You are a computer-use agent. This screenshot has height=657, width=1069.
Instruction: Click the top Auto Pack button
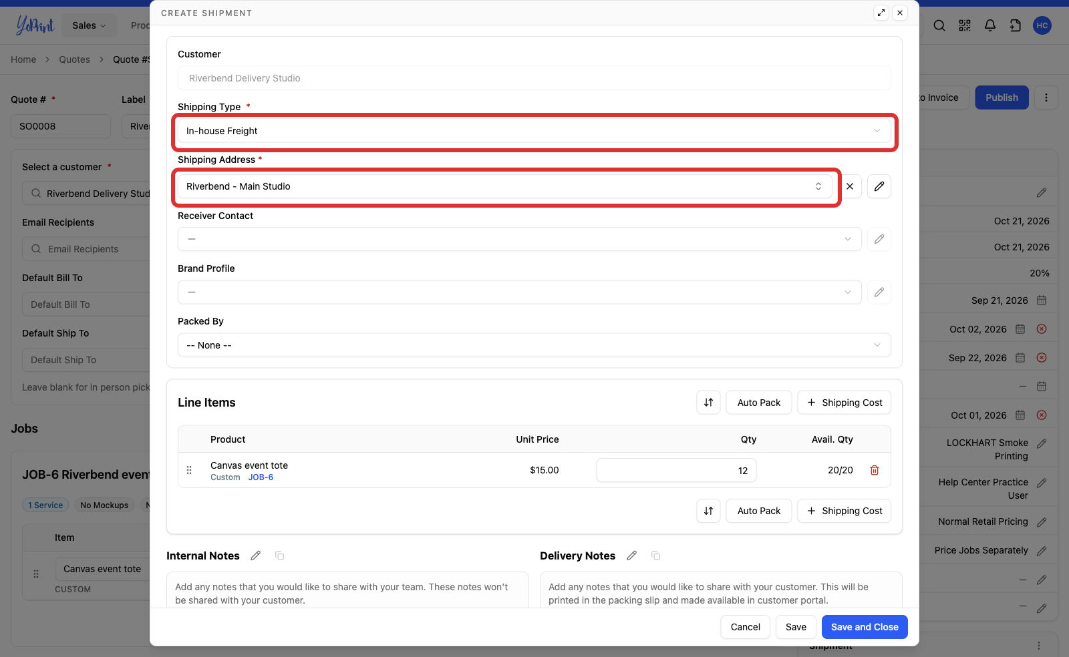click(x=759, y=403)
